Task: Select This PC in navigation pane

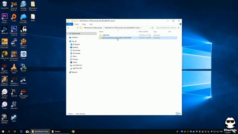Action: 74,41
